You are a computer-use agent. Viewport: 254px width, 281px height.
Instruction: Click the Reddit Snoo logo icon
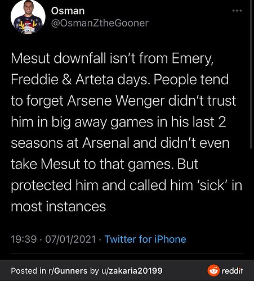click(x=213, y=271)
